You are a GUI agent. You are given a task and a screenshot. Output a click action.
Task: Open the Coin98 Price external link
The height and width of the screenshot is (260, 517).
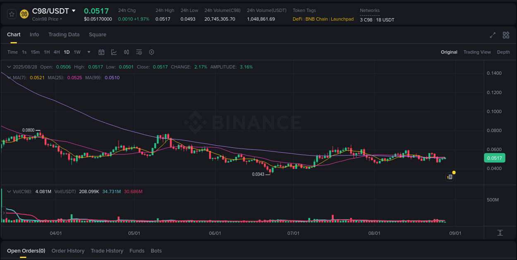click(x=45, y=19)
